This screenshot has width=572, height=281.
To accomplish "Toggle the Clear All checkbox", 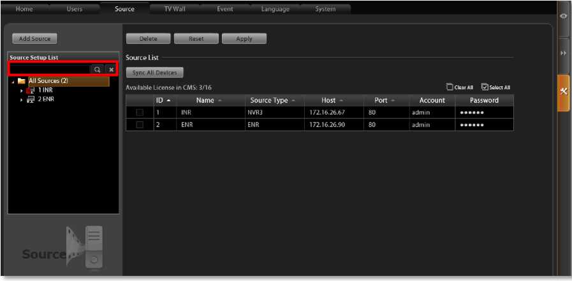I will click(450, 87).
